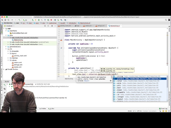This screenshot has width=171, height=128.
Task: Open Device File Explorer side panel
Action: click(x=169, y=99)
